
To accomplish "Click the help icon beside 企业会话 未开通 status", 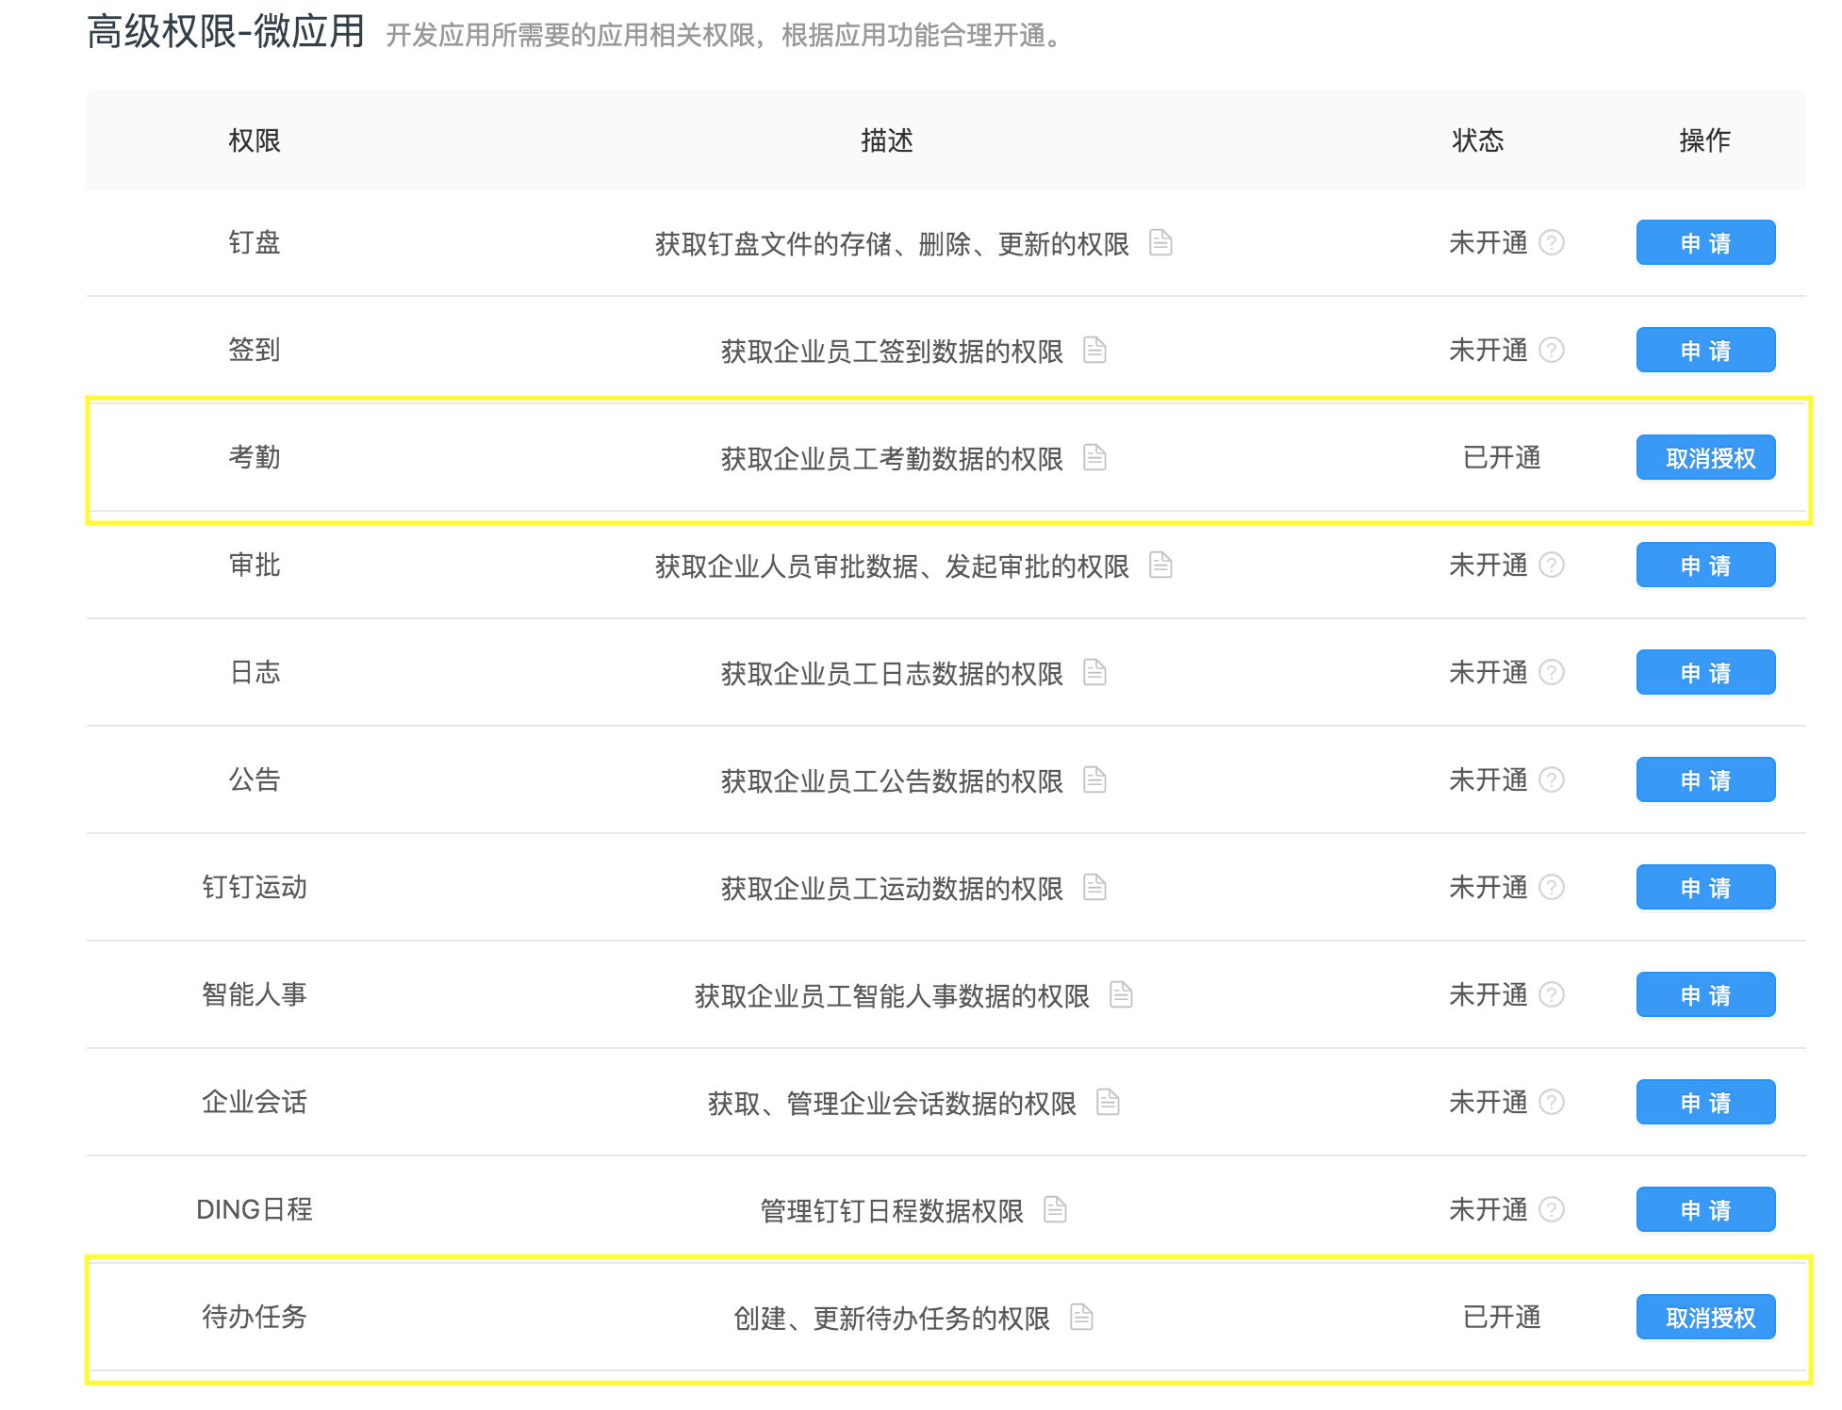I will pos(1552,1103).
